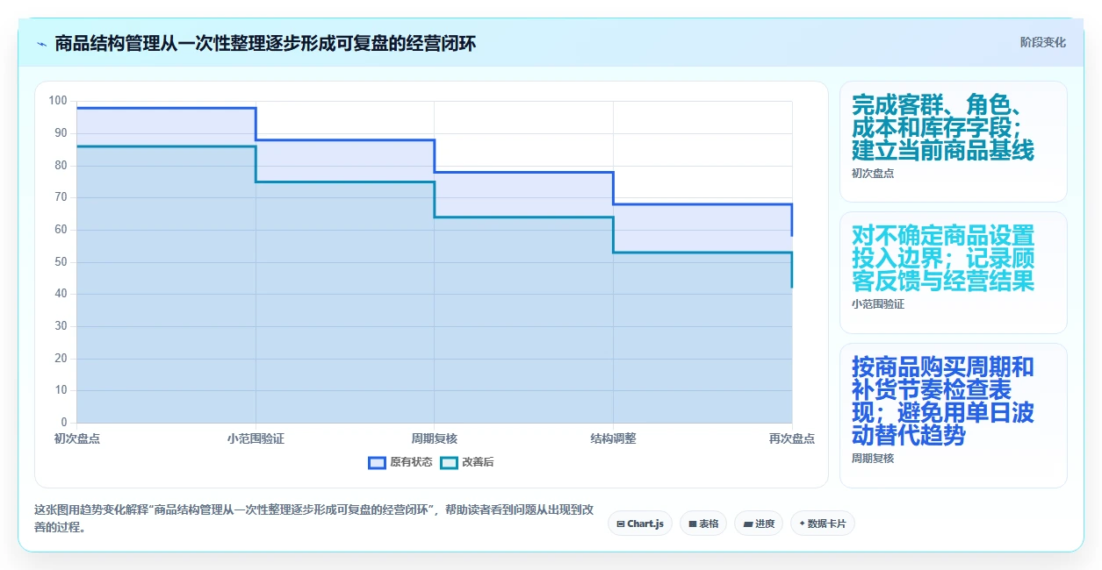Open the 周期复核 card with blue headline
Screen dimensions: 1102x570
point(954,416)
